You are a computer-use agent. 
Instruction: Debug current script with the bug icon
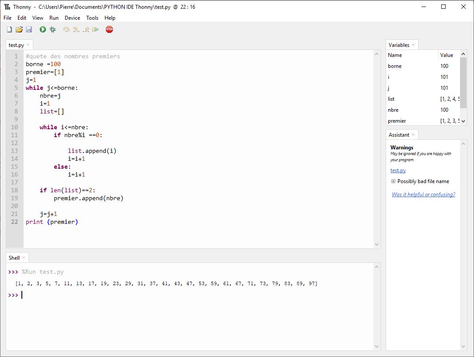[52, 29]
